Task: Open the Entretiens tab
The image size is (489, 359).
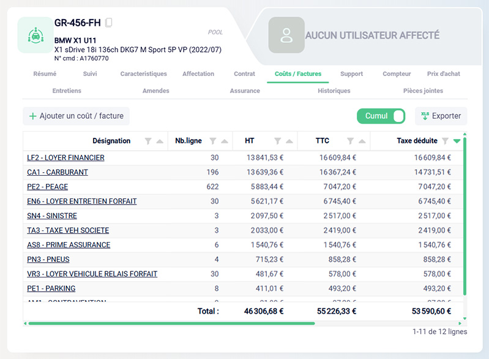Action: 67,91
